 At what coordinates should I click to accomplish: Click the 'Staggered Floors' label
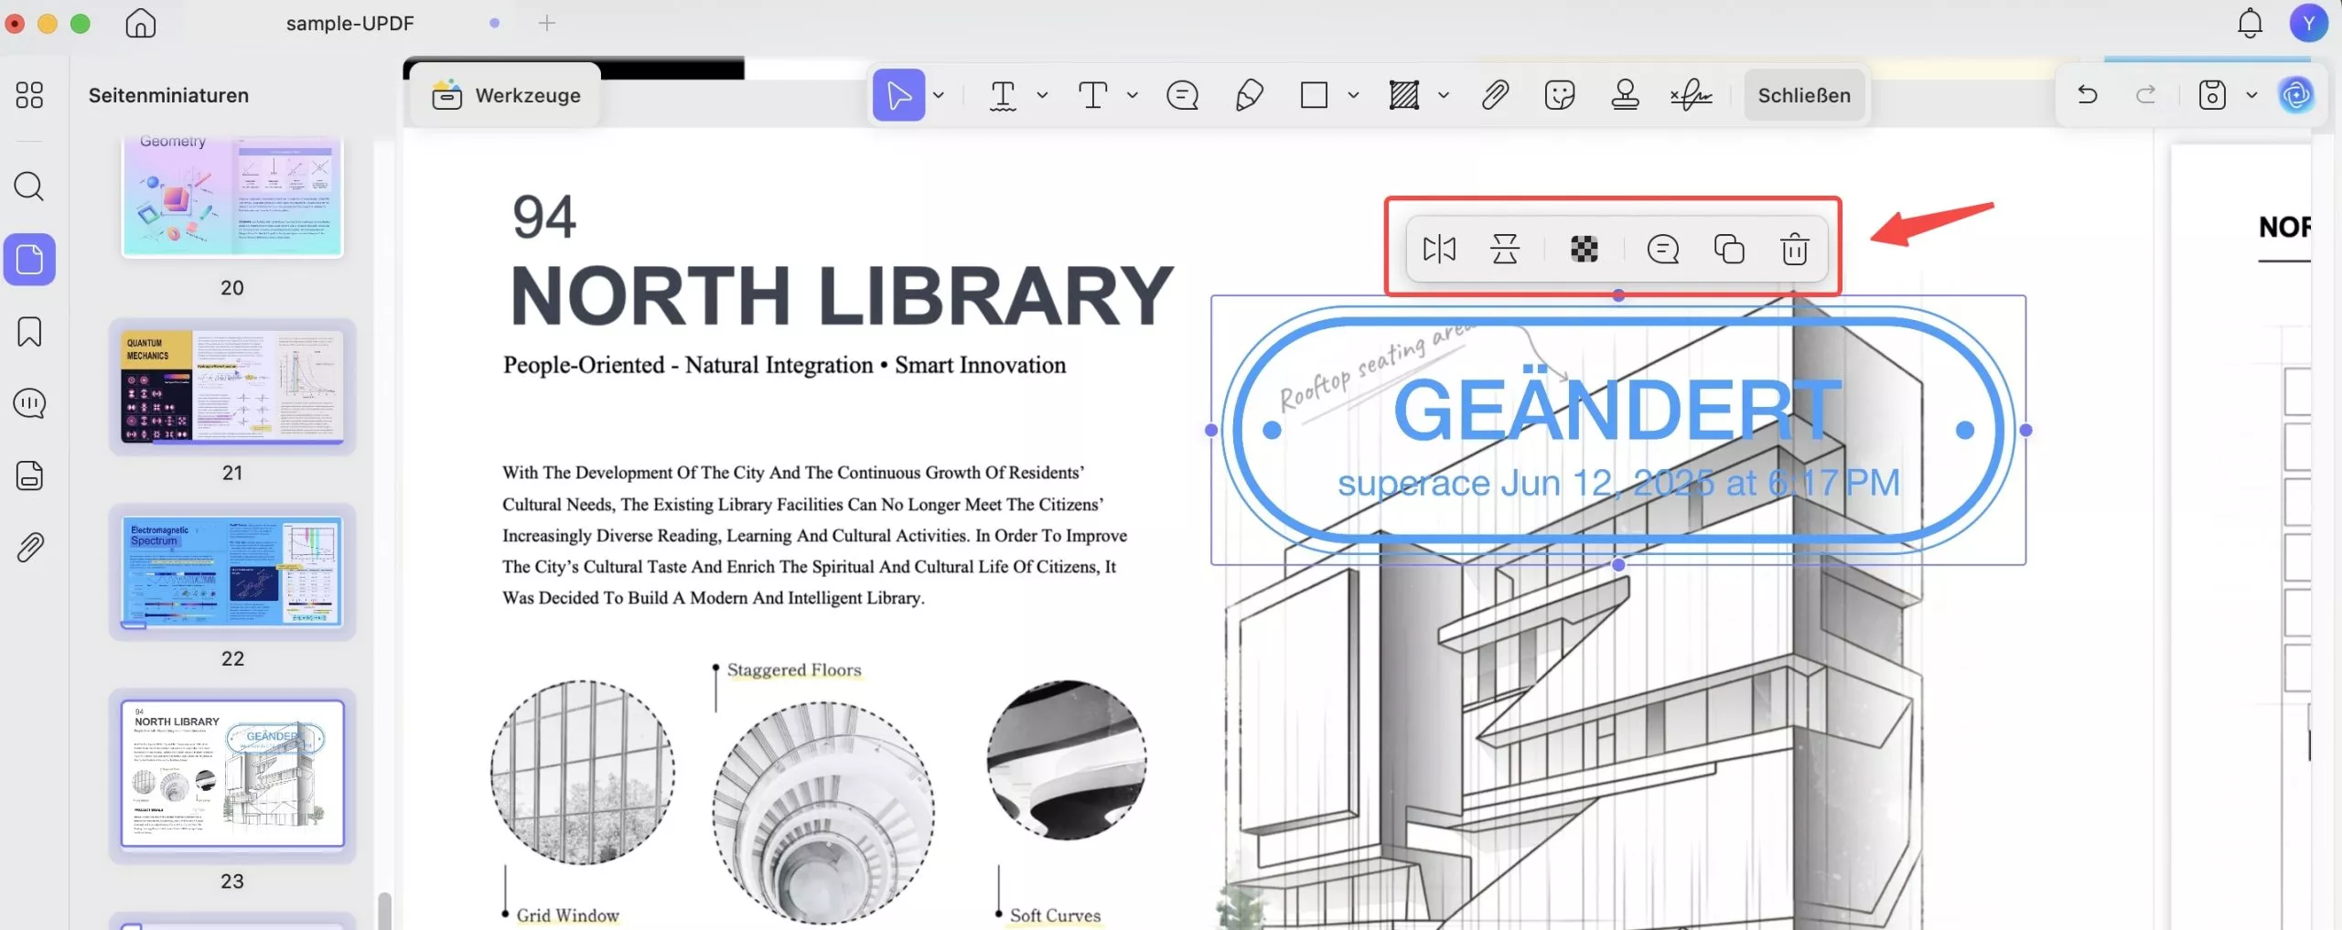[794, 669]
